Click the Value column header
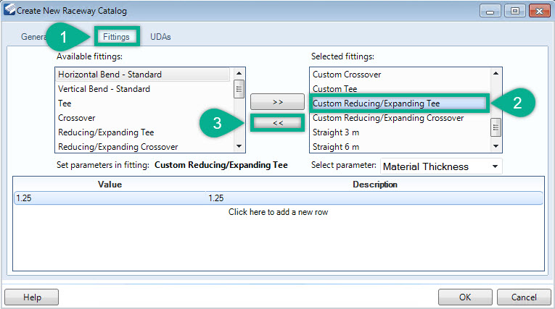Viewport: 555px width, 309px height. pos(110,185)
